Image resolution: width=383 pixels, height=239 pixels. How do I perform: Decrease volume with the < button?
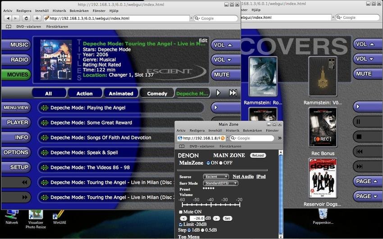coord(184,218)
